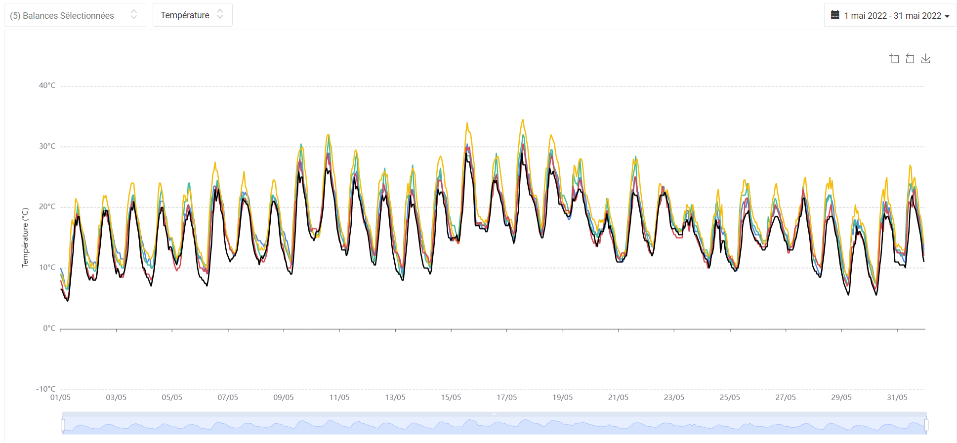Click the 27/05 date label on the x-axis

pos(786,398)
